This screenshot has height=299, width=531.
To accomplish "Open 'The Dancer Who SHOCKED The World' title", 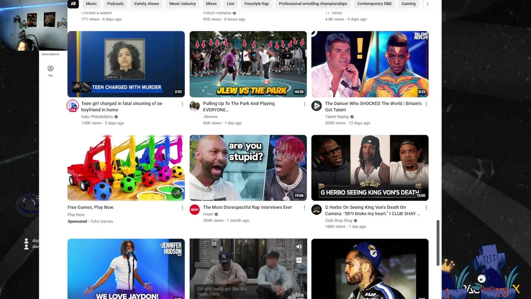I will (x=373, y=107).
